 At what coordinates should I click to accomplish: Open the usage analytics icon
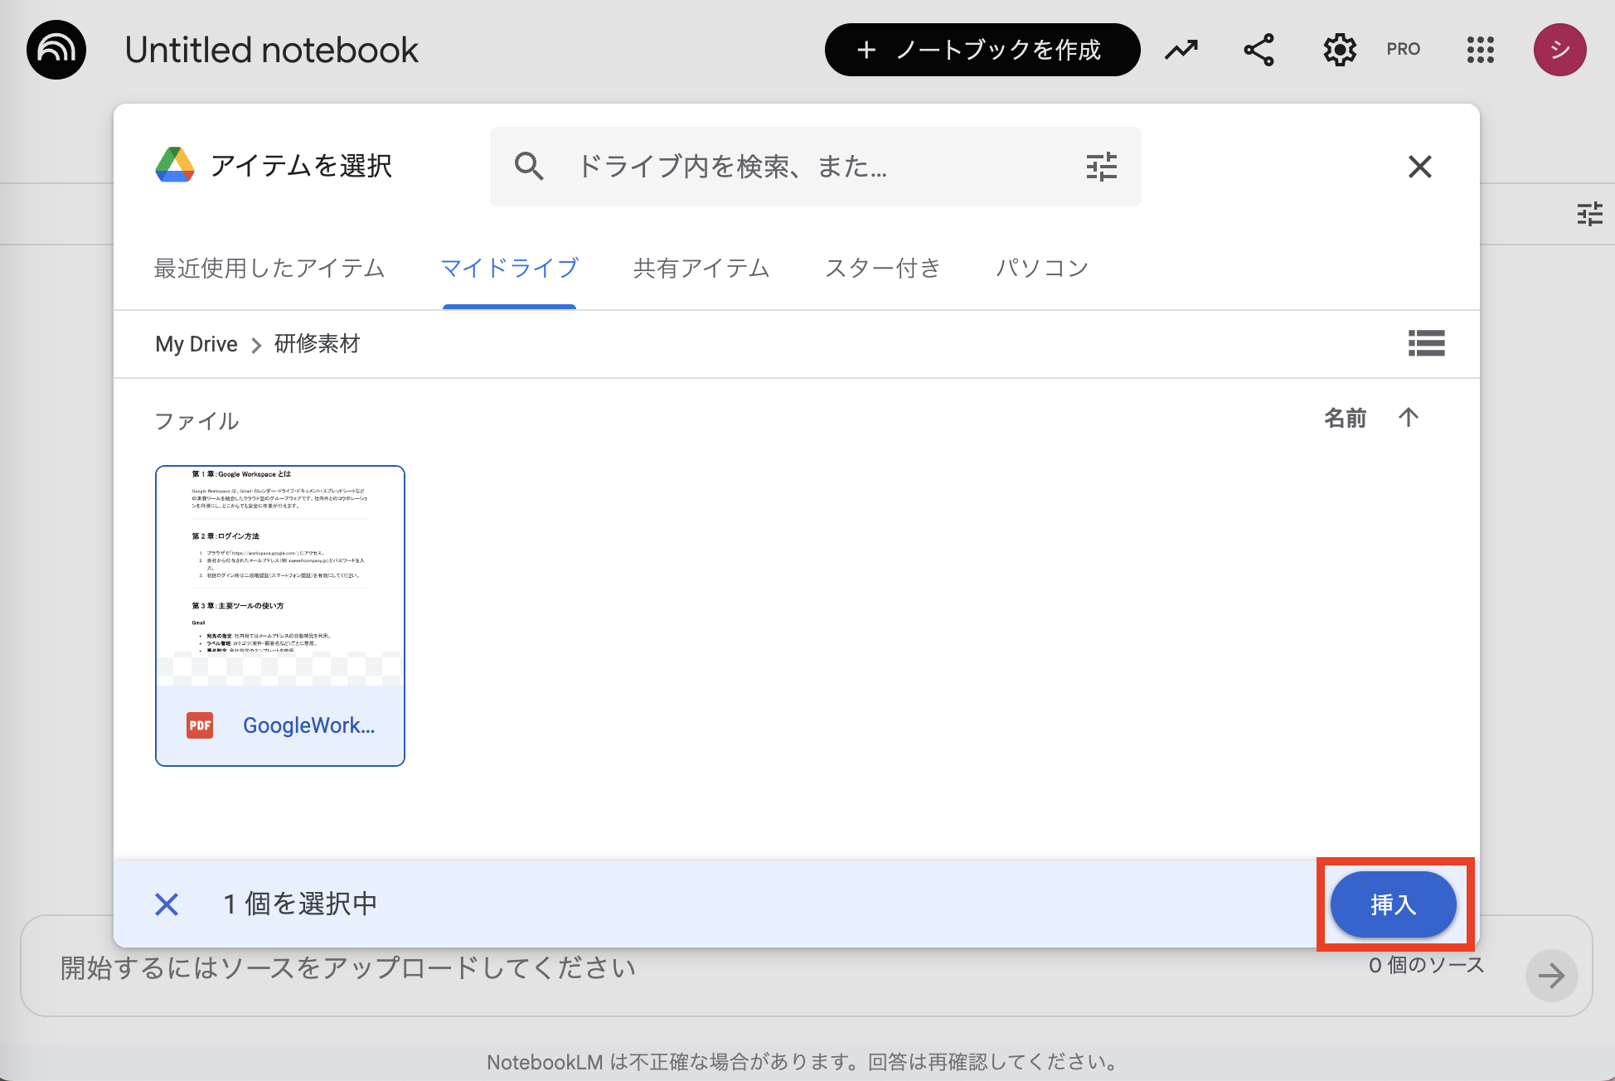pyautogui.click(x=1181, y=49)
